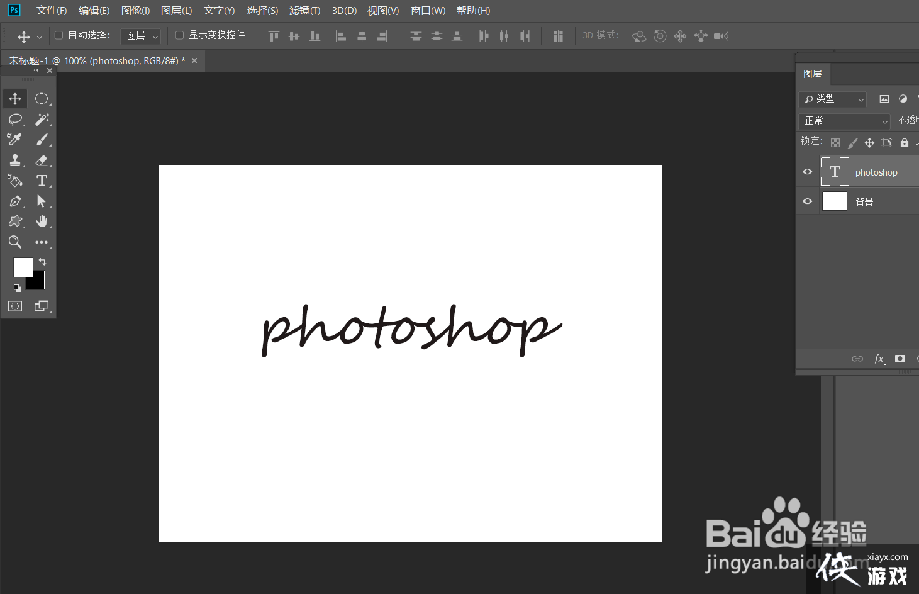The width and height of the screenshot is (919, 594).
Task: Hide the photoshop text layer
Action: point(807,171)
